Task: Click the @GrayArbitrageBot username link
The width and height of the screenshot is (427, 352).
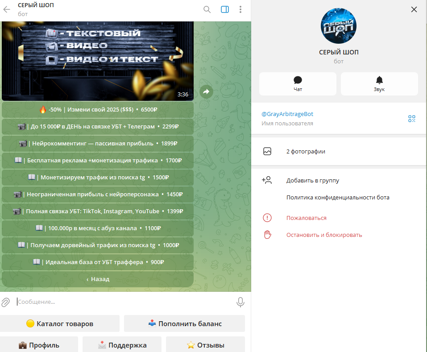Action: click(287, 114)
